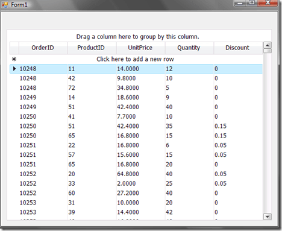Click the Quantity column header
The width and height of the screenshot is (282, 231).
[x=189, y=48]
